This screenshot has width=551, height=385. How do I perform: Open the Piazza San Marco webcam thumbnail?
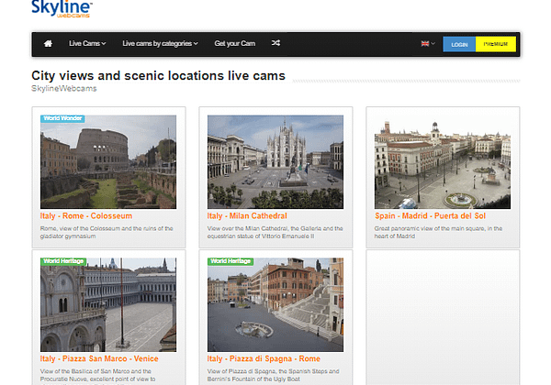pyautogui.click(x=108, y=304)
